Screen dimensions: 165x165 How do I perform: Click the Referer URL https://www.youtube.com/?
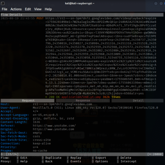click(54, 126)
